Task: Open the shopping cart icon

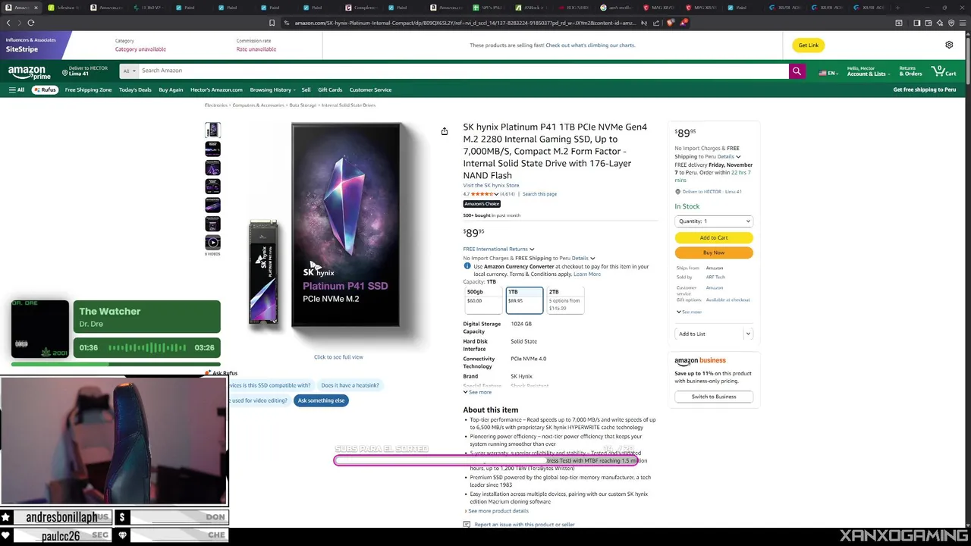Action: click(x=944, y=71)
